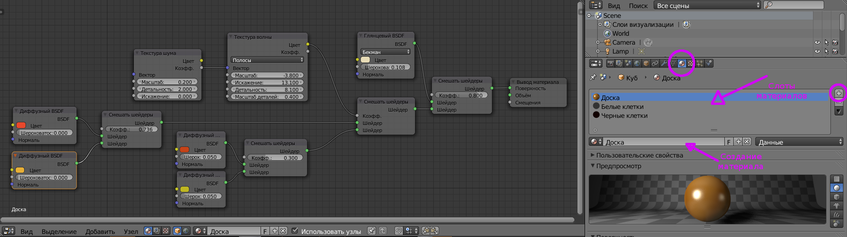This screenshot has height=237, width=847.
Task: Toggle fake user F in properties panel
Action: pyautogui.click(x=729, y=142)
